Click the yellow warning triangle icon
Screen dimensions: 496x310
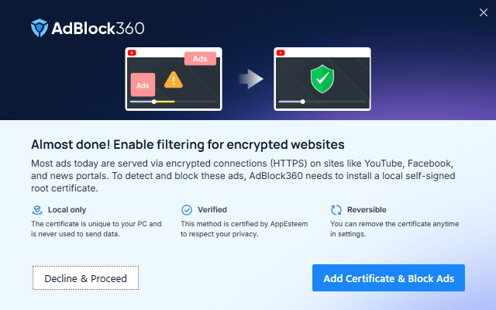(174, 80)
